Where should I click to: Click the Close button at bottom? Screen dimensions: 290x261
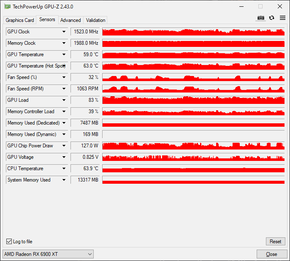pyautogui.click(x=271, y=254)
